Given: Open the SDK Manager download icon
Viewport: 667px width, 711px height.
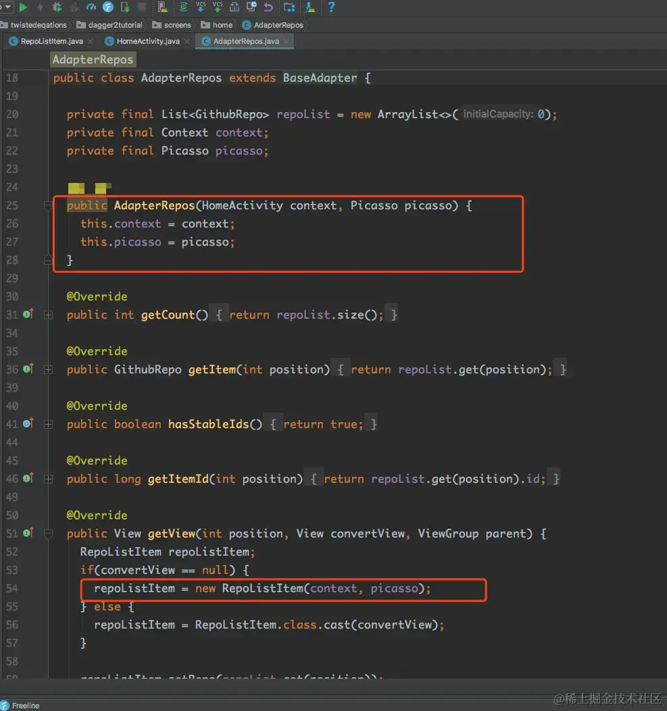Looking at the screenshot, I should tap(310, 7).
